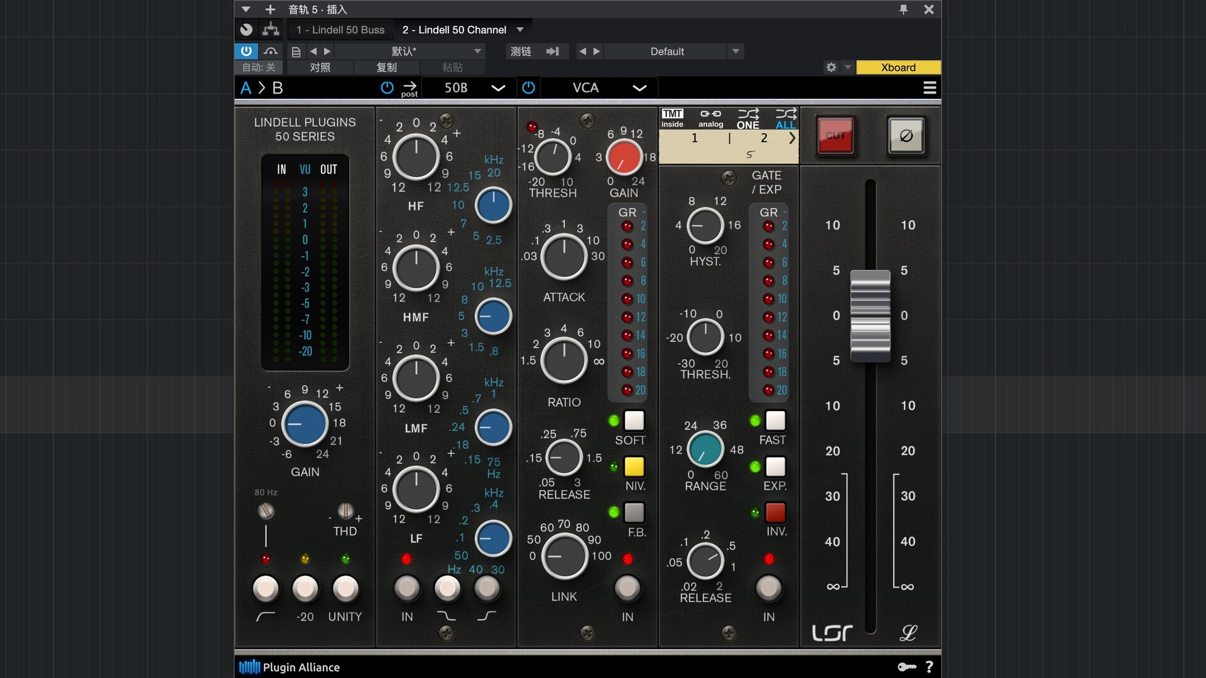
Task: Open the plugin hamburger menu
Action: (x=930, y=88)
